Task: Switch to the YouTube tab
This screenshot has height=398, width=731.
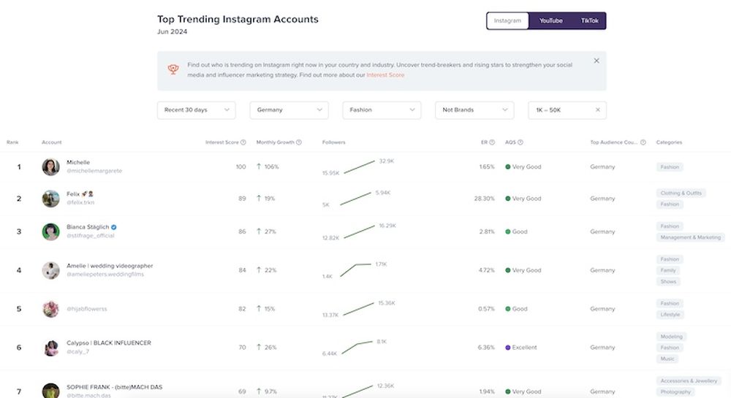Action: tap(550, 21)
